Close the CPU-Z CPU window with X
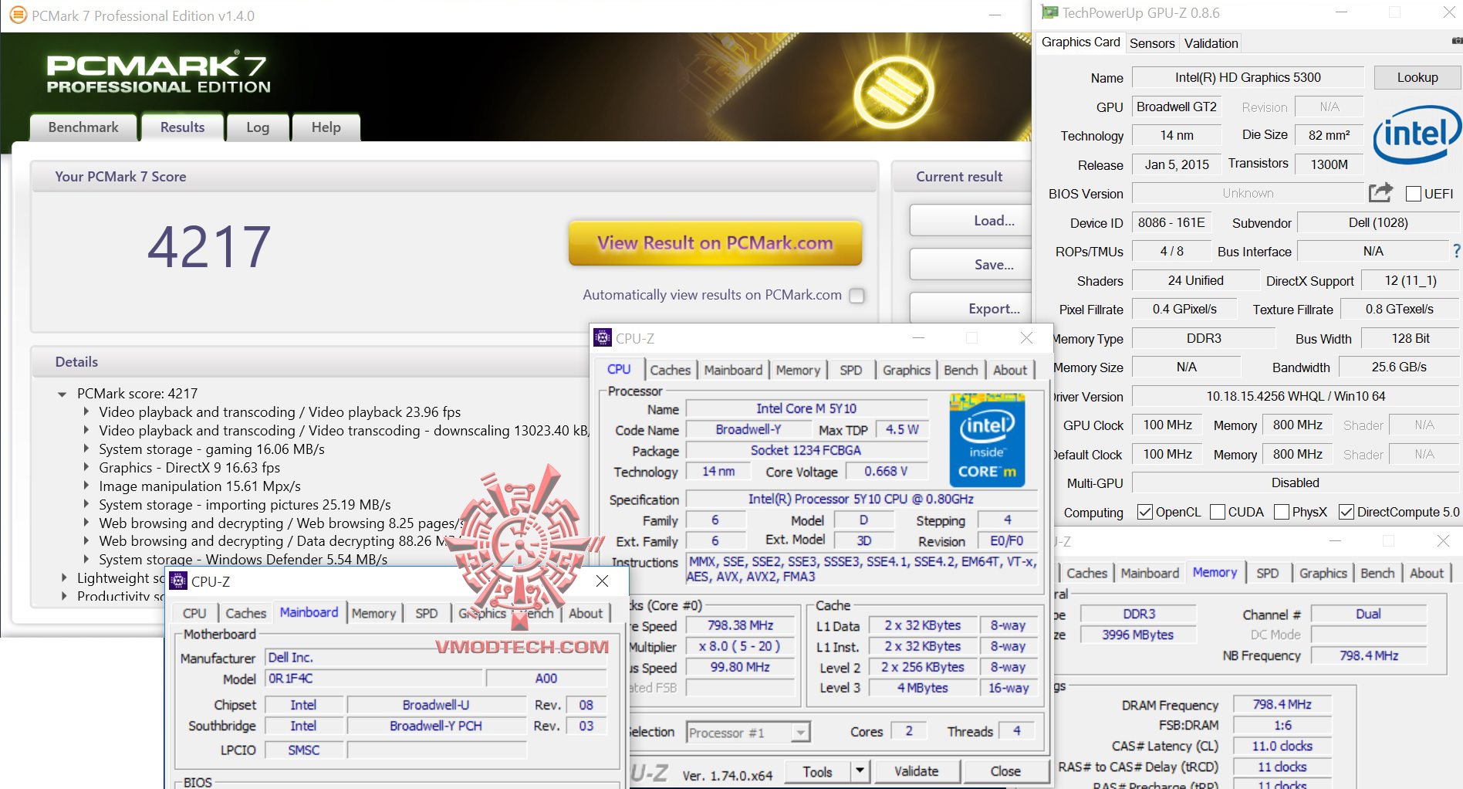 (1026, 337)
